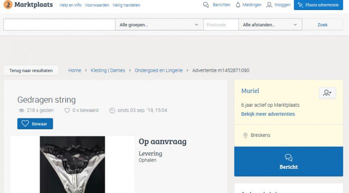Click the Plaats advertentie button
This screenshot has height=193, width=349.
(x=318, y=5)
